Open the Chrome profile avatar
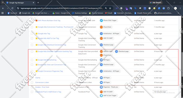Image resolution: width=183 pixels, height=98 pixels. 175,8
